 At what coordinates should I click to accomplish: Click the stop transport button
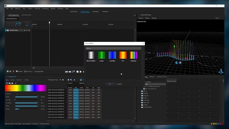pyautogui.click(x=77, y=72)
